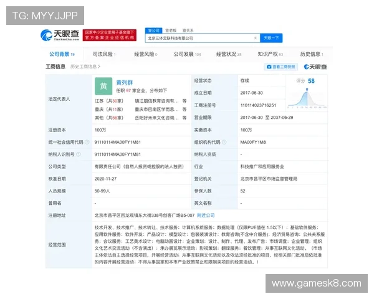Click 重庆市巴南区学而思… company entry

coord(156,110)
